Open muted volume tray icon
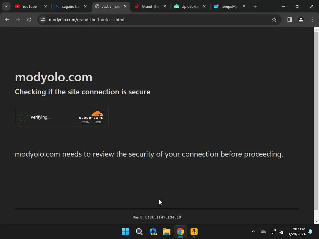319x239 pixels. pos(281,232)
